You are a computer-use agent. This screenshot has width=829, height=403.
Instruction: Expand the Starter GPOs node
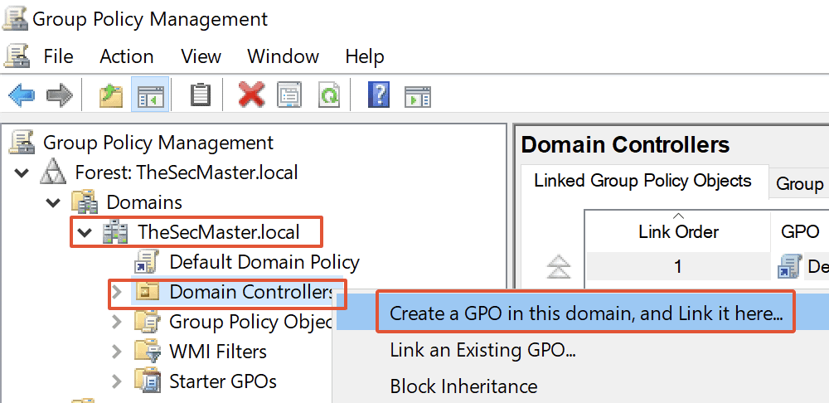pyautogui.click(x=117, y=381)
